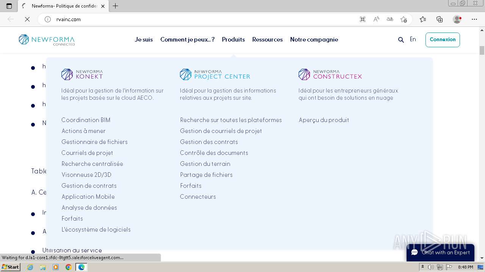Open the Je suis menu
Viewport: 485px width, 272px height.
point(144,39)
